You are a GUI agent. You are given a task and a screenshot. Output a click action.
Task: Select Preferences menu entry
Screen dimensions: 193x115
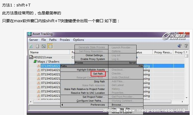97,105
